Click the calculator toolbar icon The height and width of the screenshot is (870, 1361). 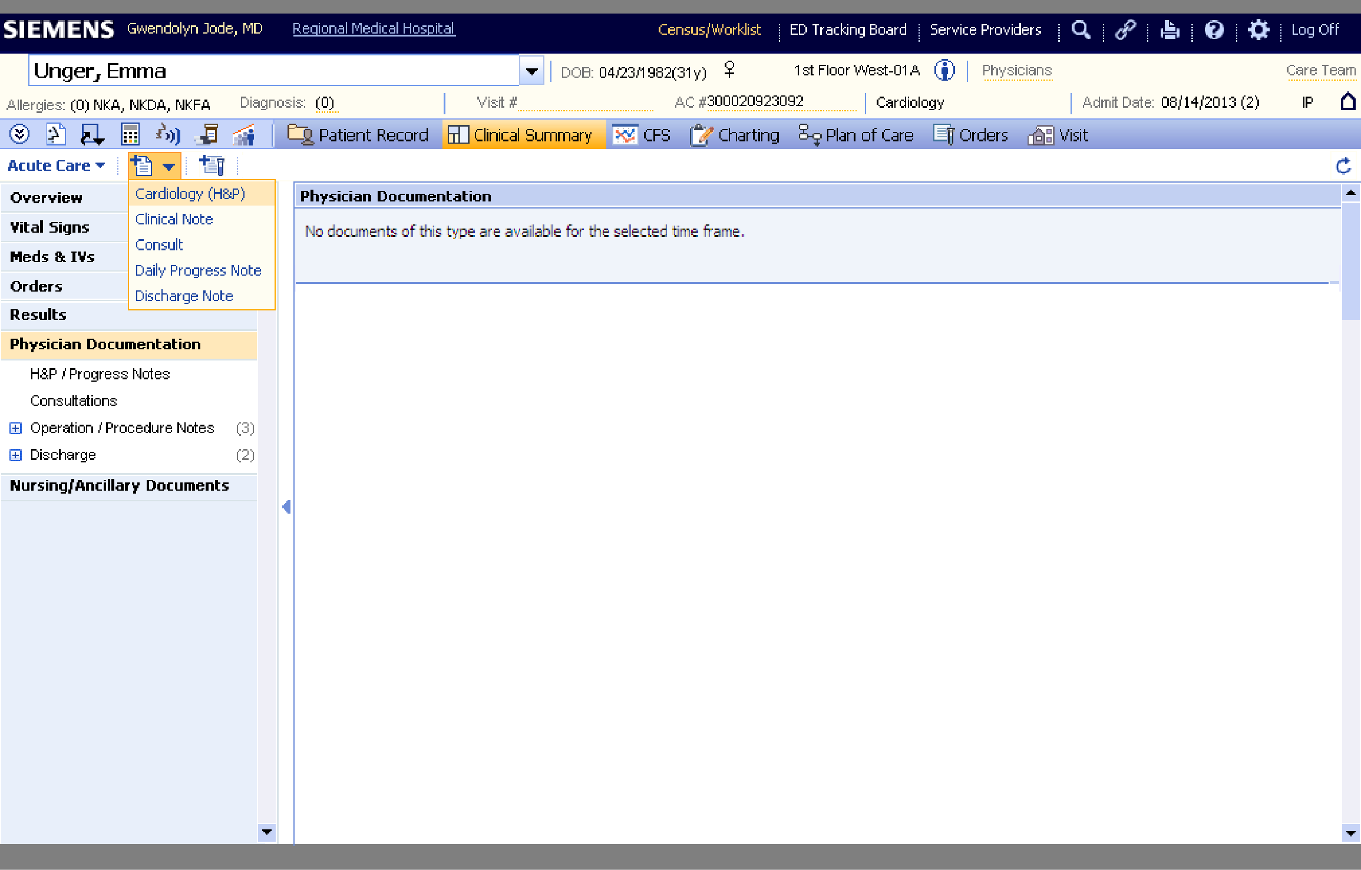tap(130, 135)
